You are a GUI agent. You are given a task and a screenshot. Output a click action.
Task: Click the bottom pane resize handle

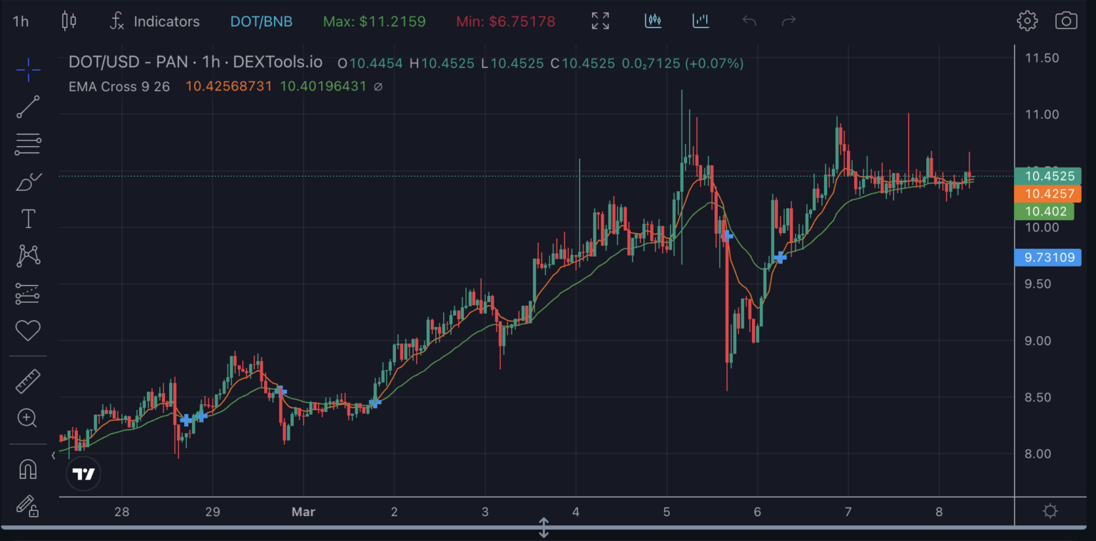[544, 527]
